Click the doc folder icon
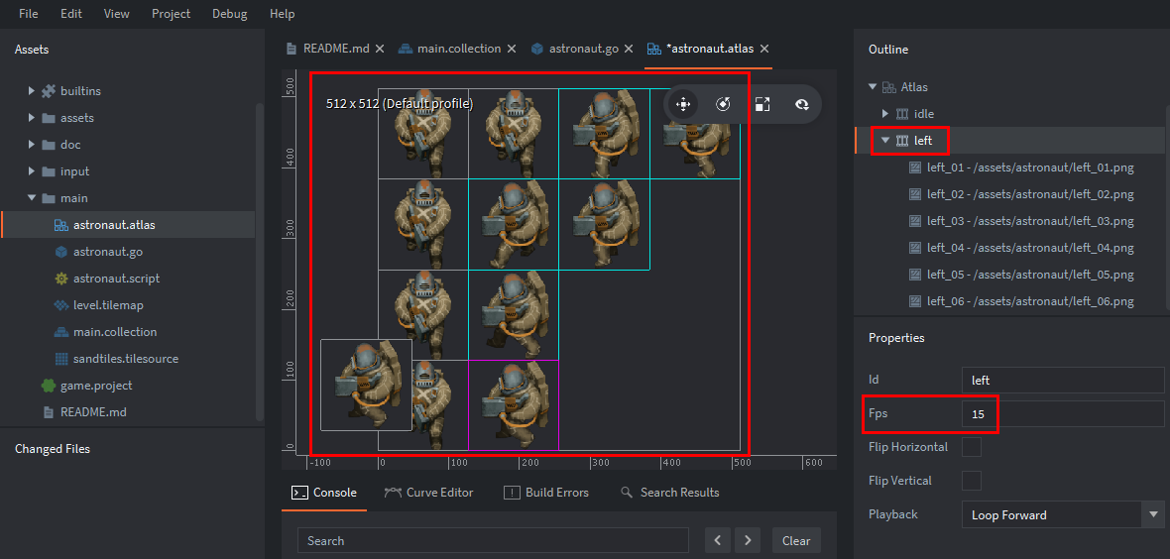1170x559 pixels. (49, 145)
